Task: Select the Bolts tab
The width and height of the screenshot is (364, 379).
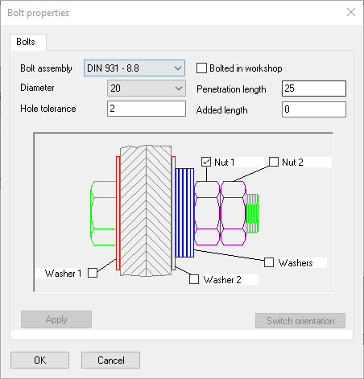Action: 26,42
